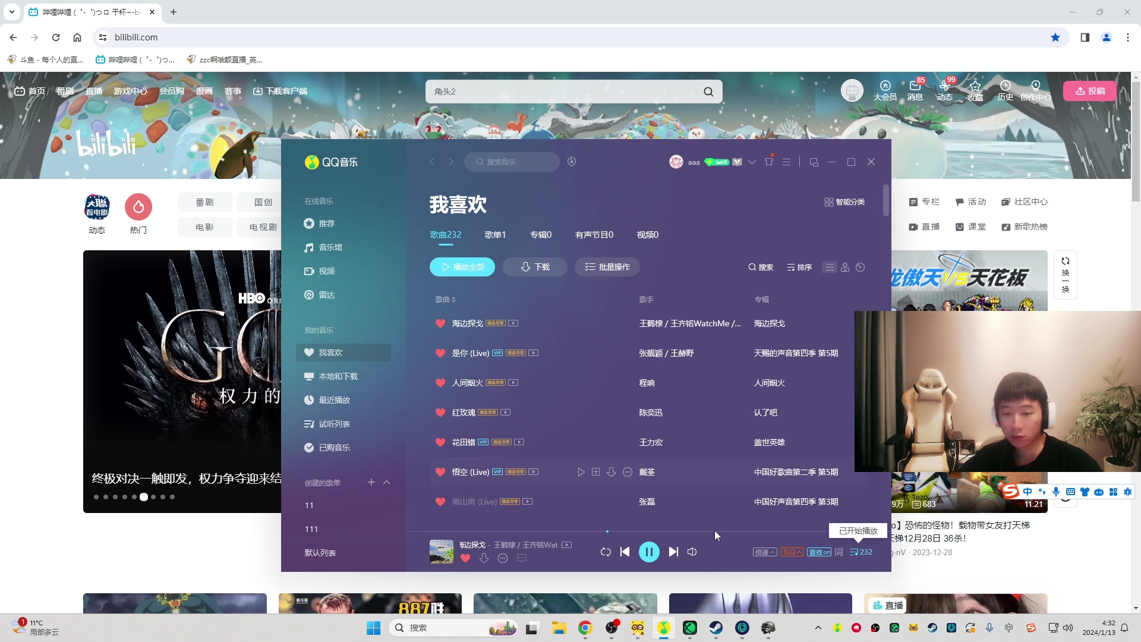Switch to list view mode icon
Image resolution: width=1141 pixels, height=642 pixels.
coord(830,267)
